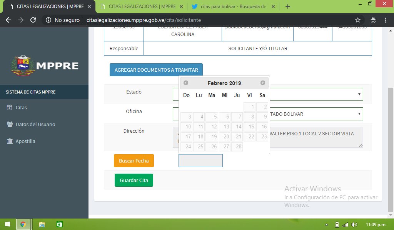Show hidden system tray icons
Screen dimensions: 394x230
tap(326, 225)
